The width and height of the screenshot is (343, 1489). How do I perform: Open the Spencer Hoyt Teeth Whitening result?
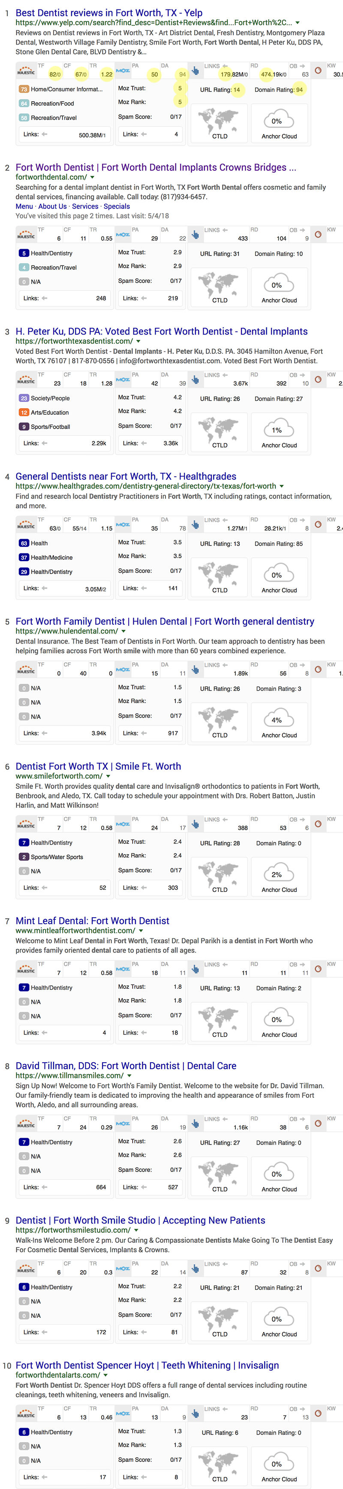(147, 1365)
